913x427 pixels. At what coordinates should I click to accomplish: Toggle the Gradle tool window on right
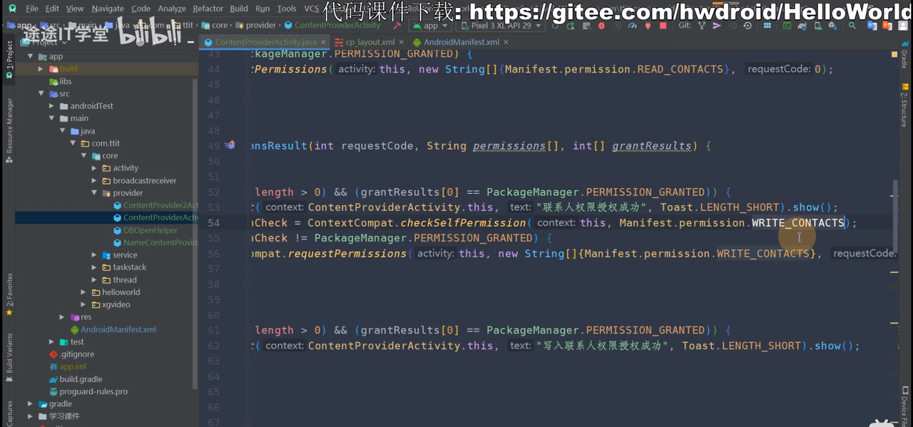(904, 53)
